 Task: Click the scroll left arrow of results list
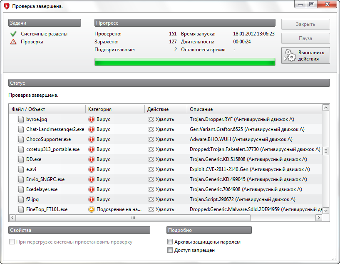12,218
